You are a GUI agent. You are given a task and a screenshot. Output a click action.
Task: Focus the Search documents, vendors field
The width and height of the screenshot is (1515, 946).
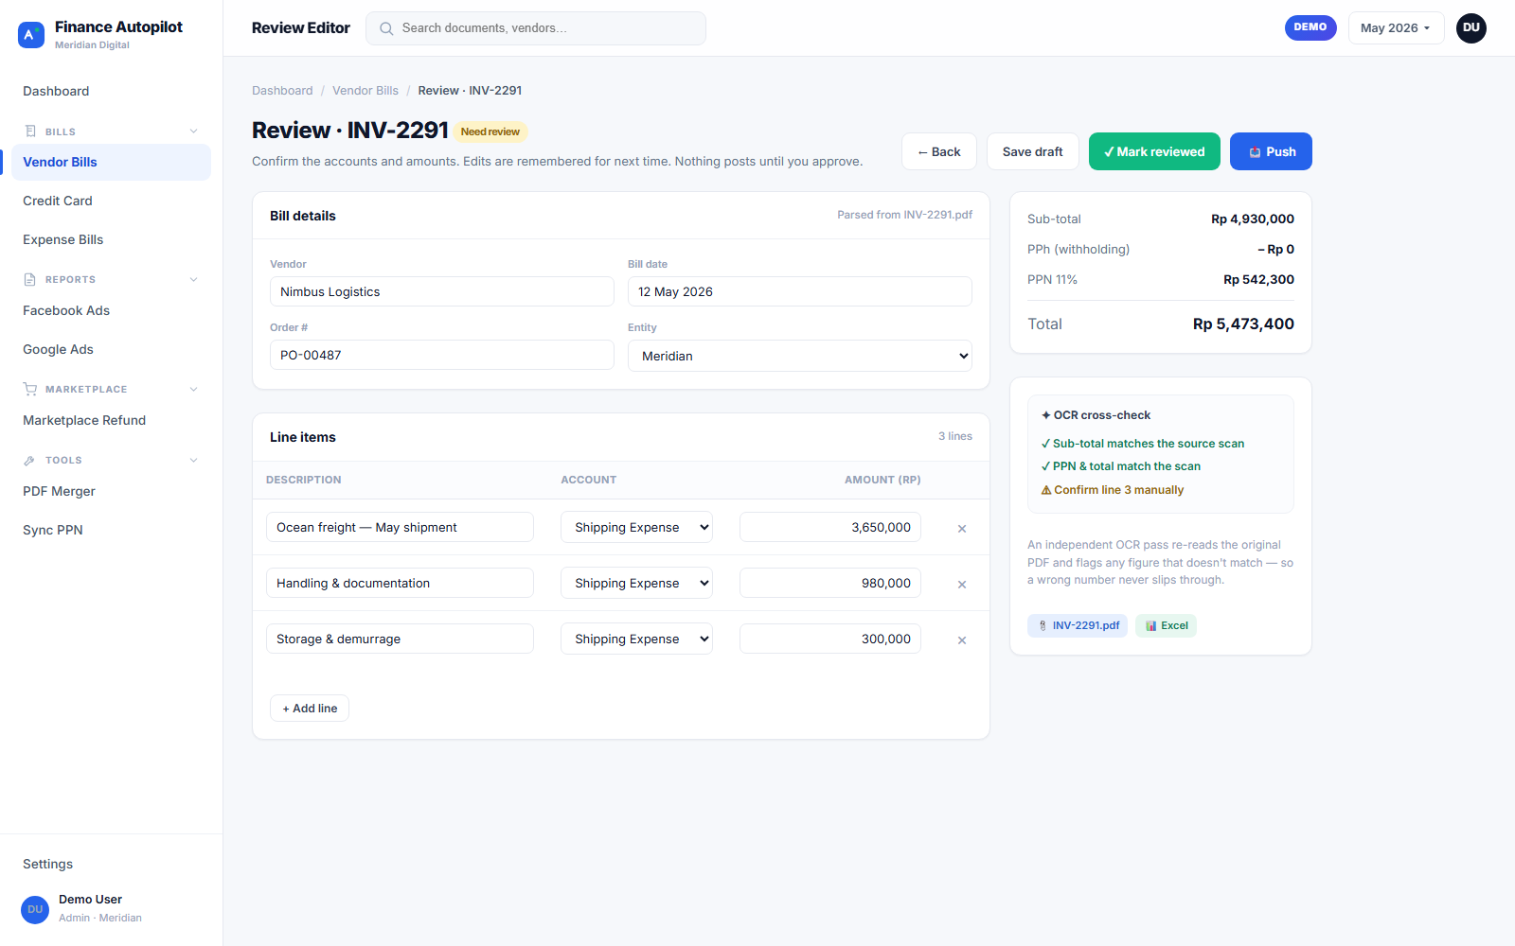(x=536, y=28)
